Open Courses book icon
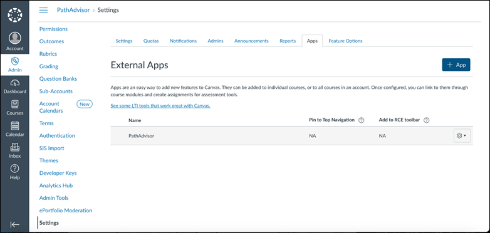Screen dimensions: 490x233 [x=14, y=105]
